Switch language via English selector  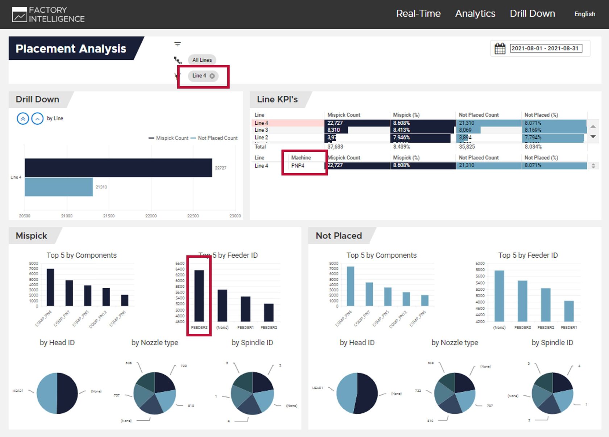point(584,14)
